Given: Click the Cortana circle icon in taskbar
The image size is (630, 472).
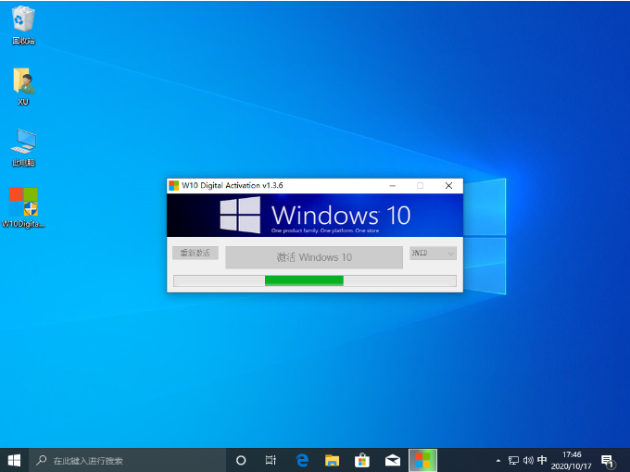Looking at the screenshot, I should click(241, 460).
